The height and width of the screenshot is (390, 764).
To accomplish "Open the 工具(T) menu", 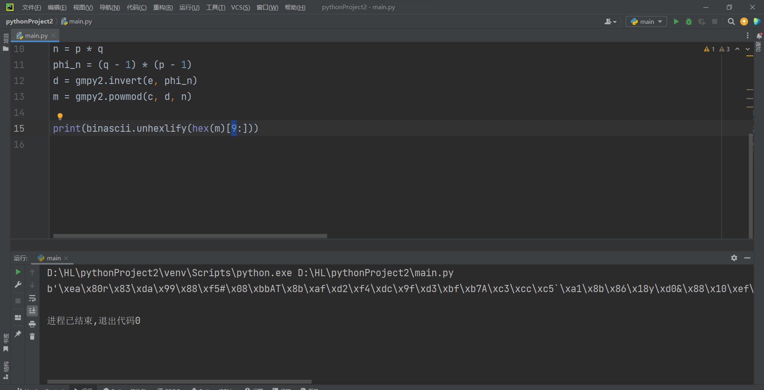I will tap(216, 7).
